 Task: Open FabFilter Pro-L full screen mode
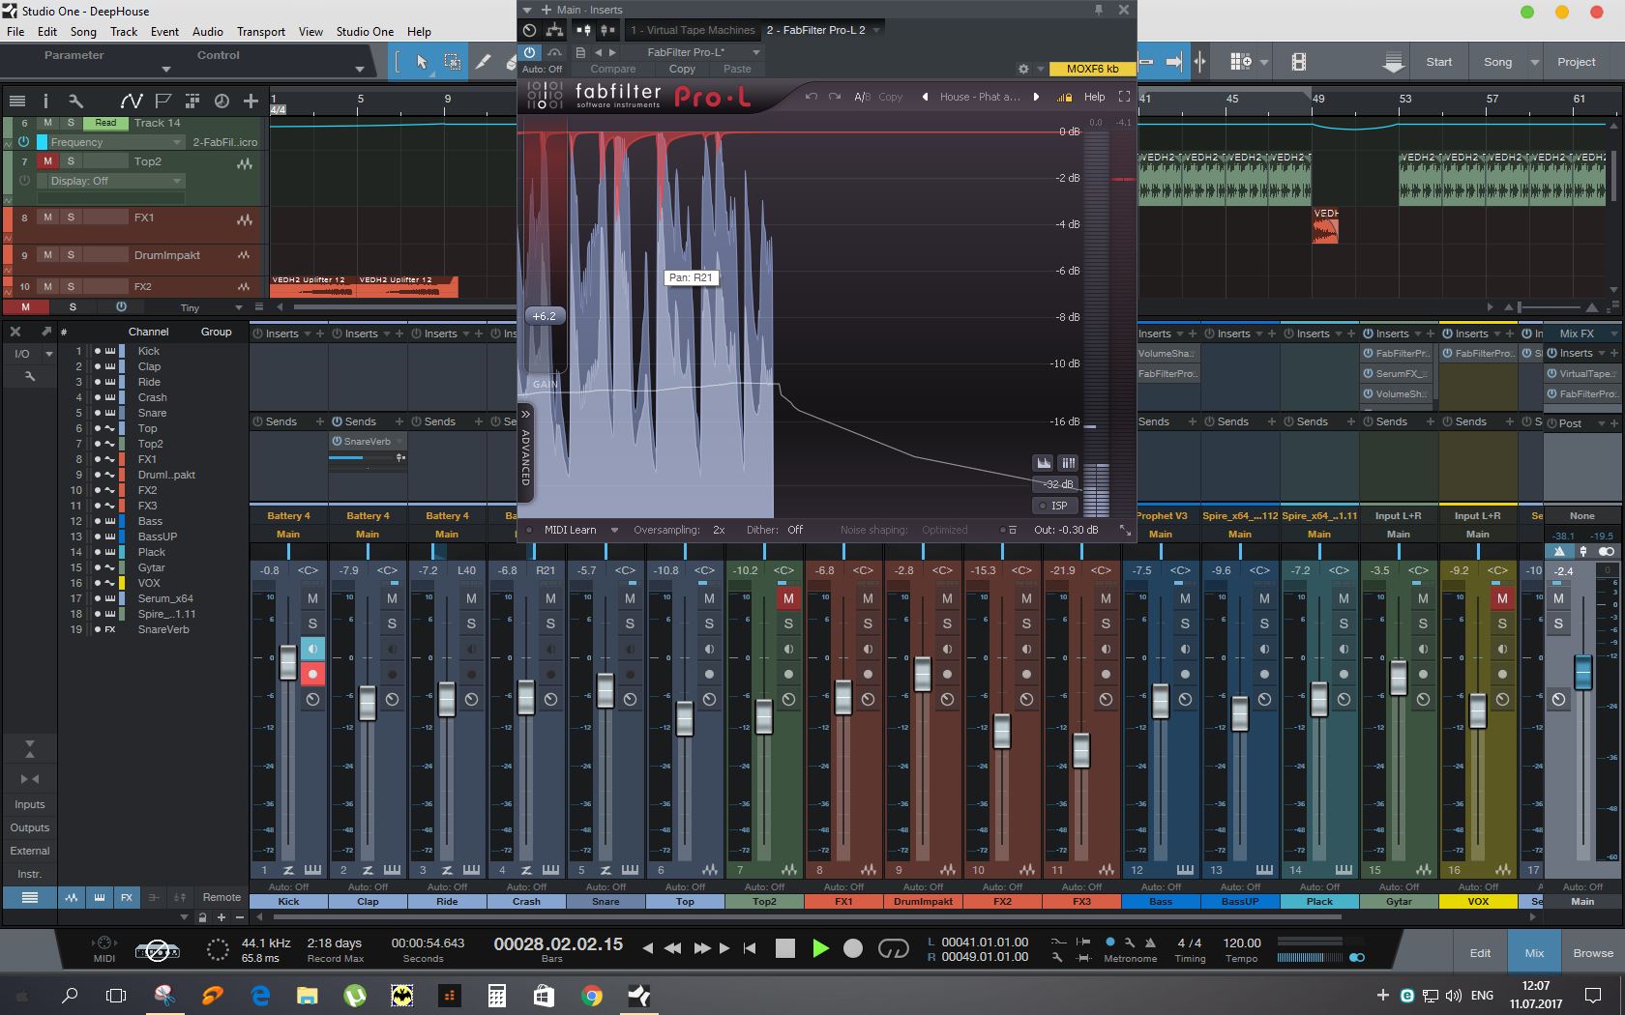click(1124, 97)
